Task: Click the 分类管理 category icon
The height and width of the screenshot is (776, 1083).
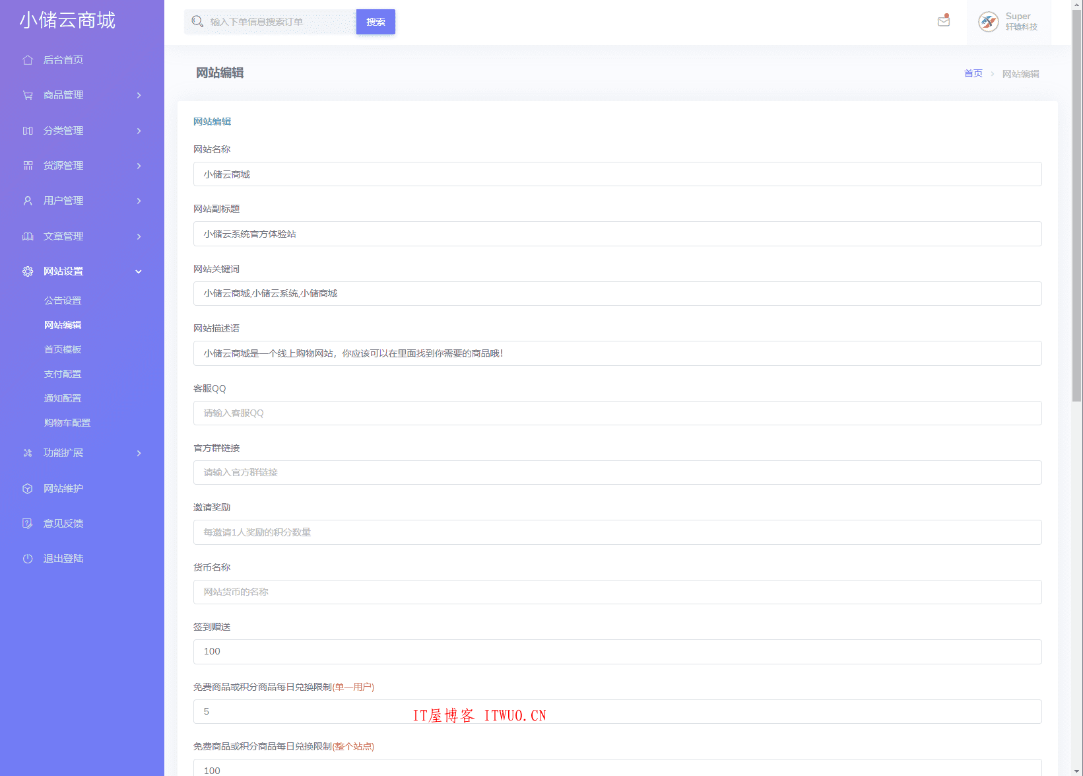Action: pyautogui.click(x=28, y=131)
